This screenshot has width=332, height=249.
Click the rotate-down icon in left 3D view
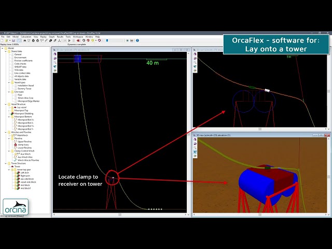coord(55,58)
